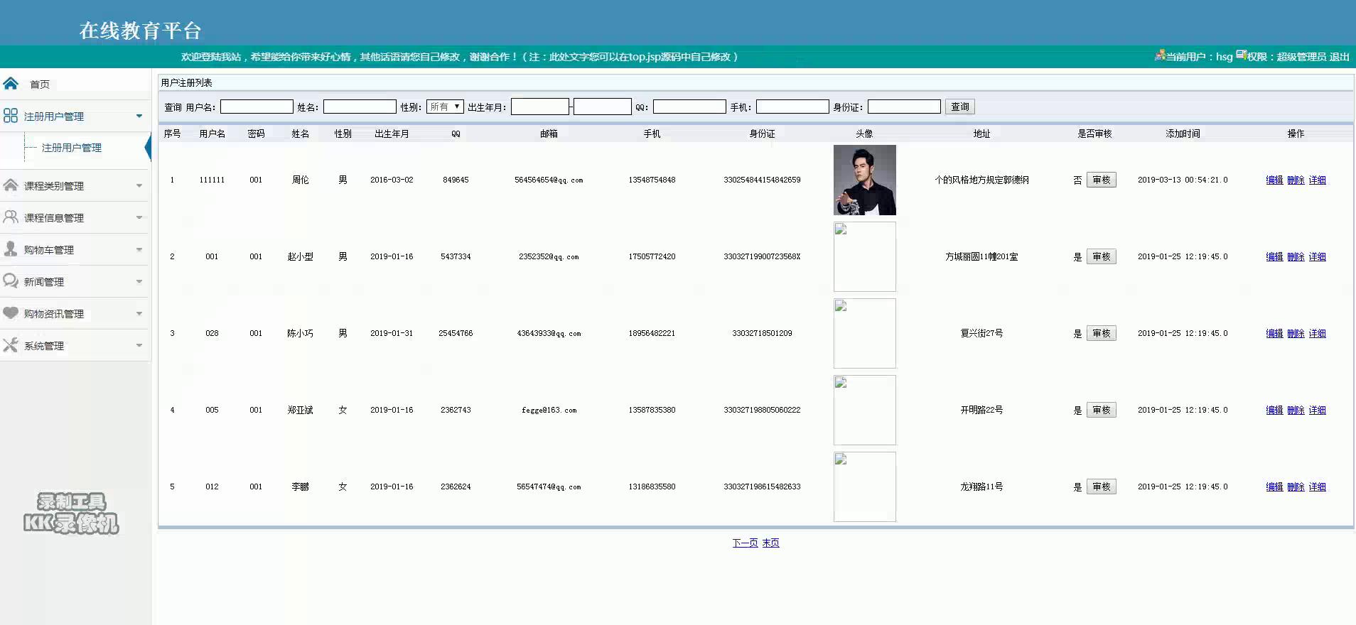Focus the 姓名 search field
The height and width of the screenshot is (625, 1356).
coord(360,107)
